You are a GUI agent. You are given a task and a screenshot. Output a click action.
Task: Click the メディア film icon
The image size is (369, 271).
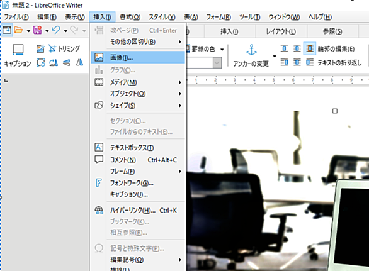tap(99, 82)
